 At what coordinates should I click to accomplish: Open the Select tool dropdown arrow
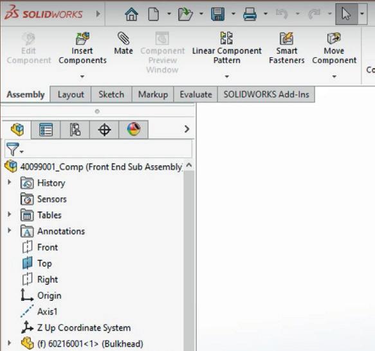pos(362,14)
